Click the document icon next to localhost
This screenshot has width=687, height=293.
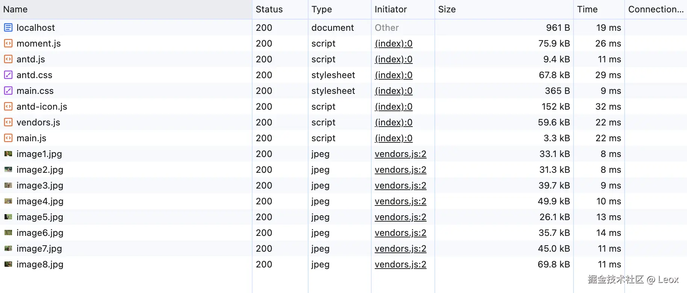(8, 27)
